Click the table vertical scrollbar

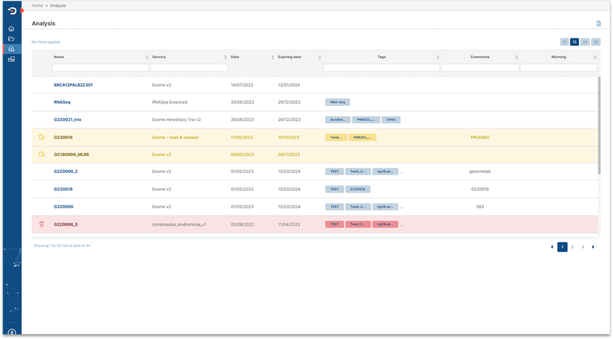pos(599,125)
